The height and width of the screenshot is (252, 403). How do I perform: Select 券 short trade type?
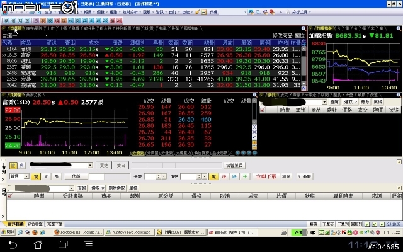click(57, 176)
